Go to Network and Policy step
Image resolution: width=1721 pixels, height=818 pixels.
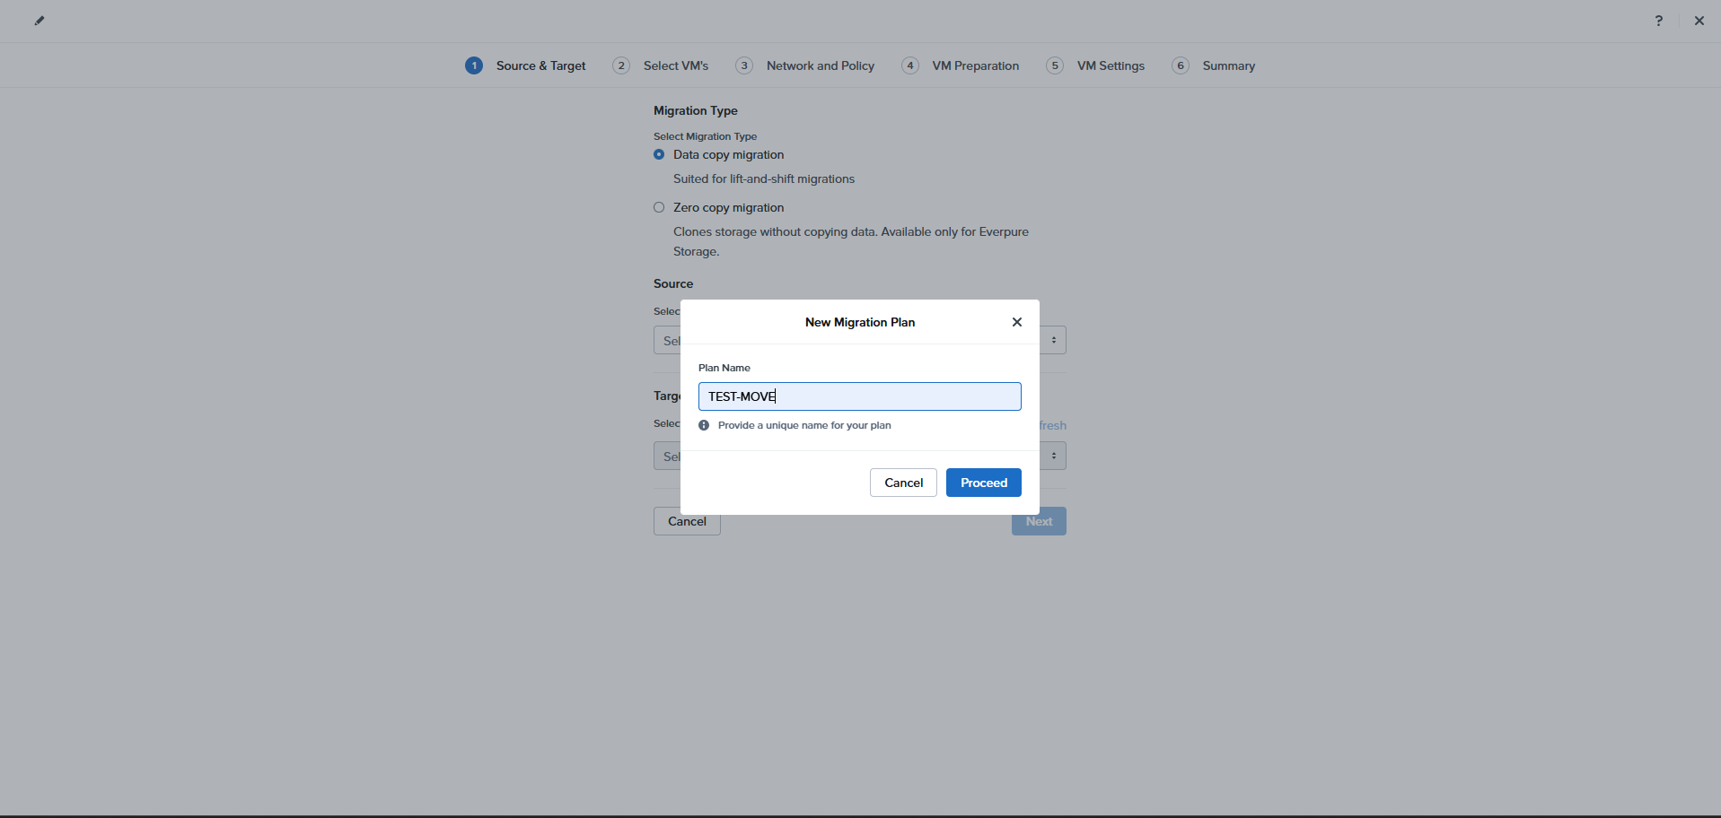pyautogui.click(x=821, y=65)
